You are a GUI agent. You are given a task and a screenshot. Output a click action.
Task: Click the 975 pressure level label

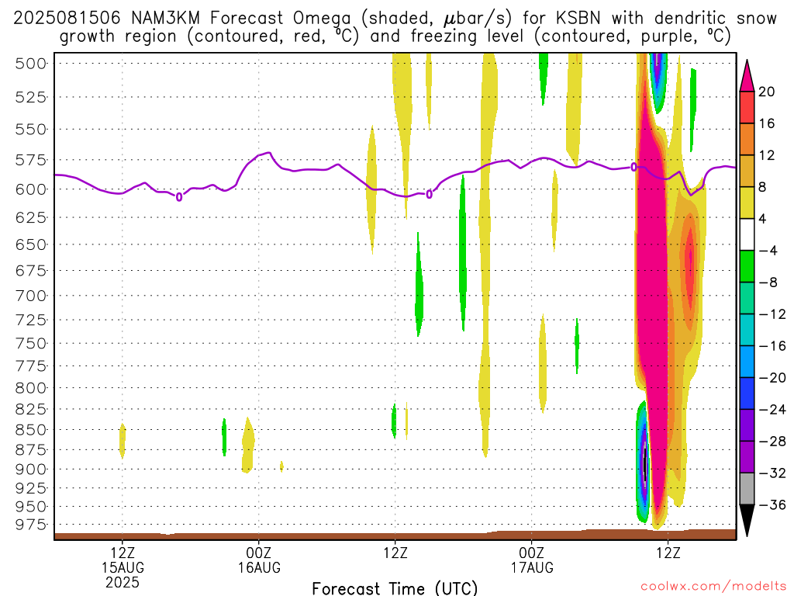(x=31, y=525)
